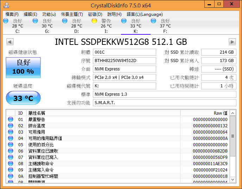Screen dimensions: 242x189
Task: Click status circle for attribute 0A
Action: [11, 176]
